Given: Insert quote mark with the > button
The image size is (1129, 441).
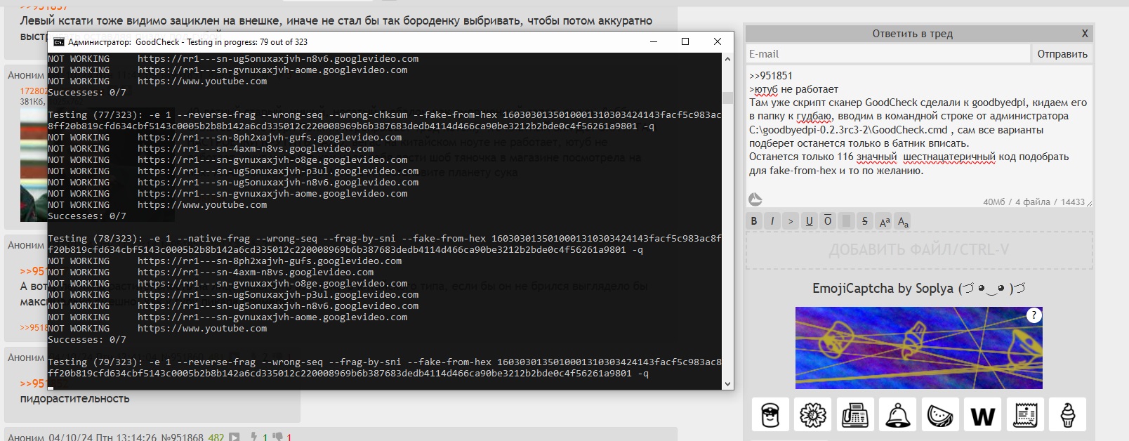Looking at the screenshot, I should 791,221.
